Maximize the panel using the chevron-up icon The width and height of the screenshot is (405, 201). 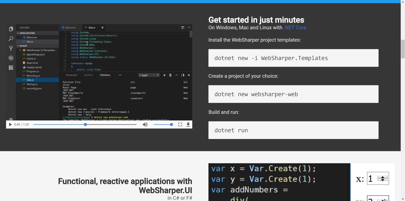[x=177, y=75]
